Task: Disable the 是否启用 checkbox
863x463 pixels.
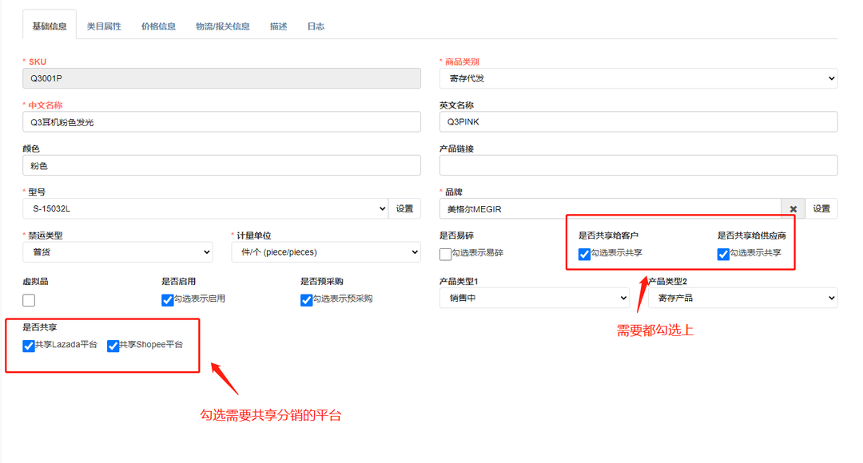Action: [x=167, y=300]
